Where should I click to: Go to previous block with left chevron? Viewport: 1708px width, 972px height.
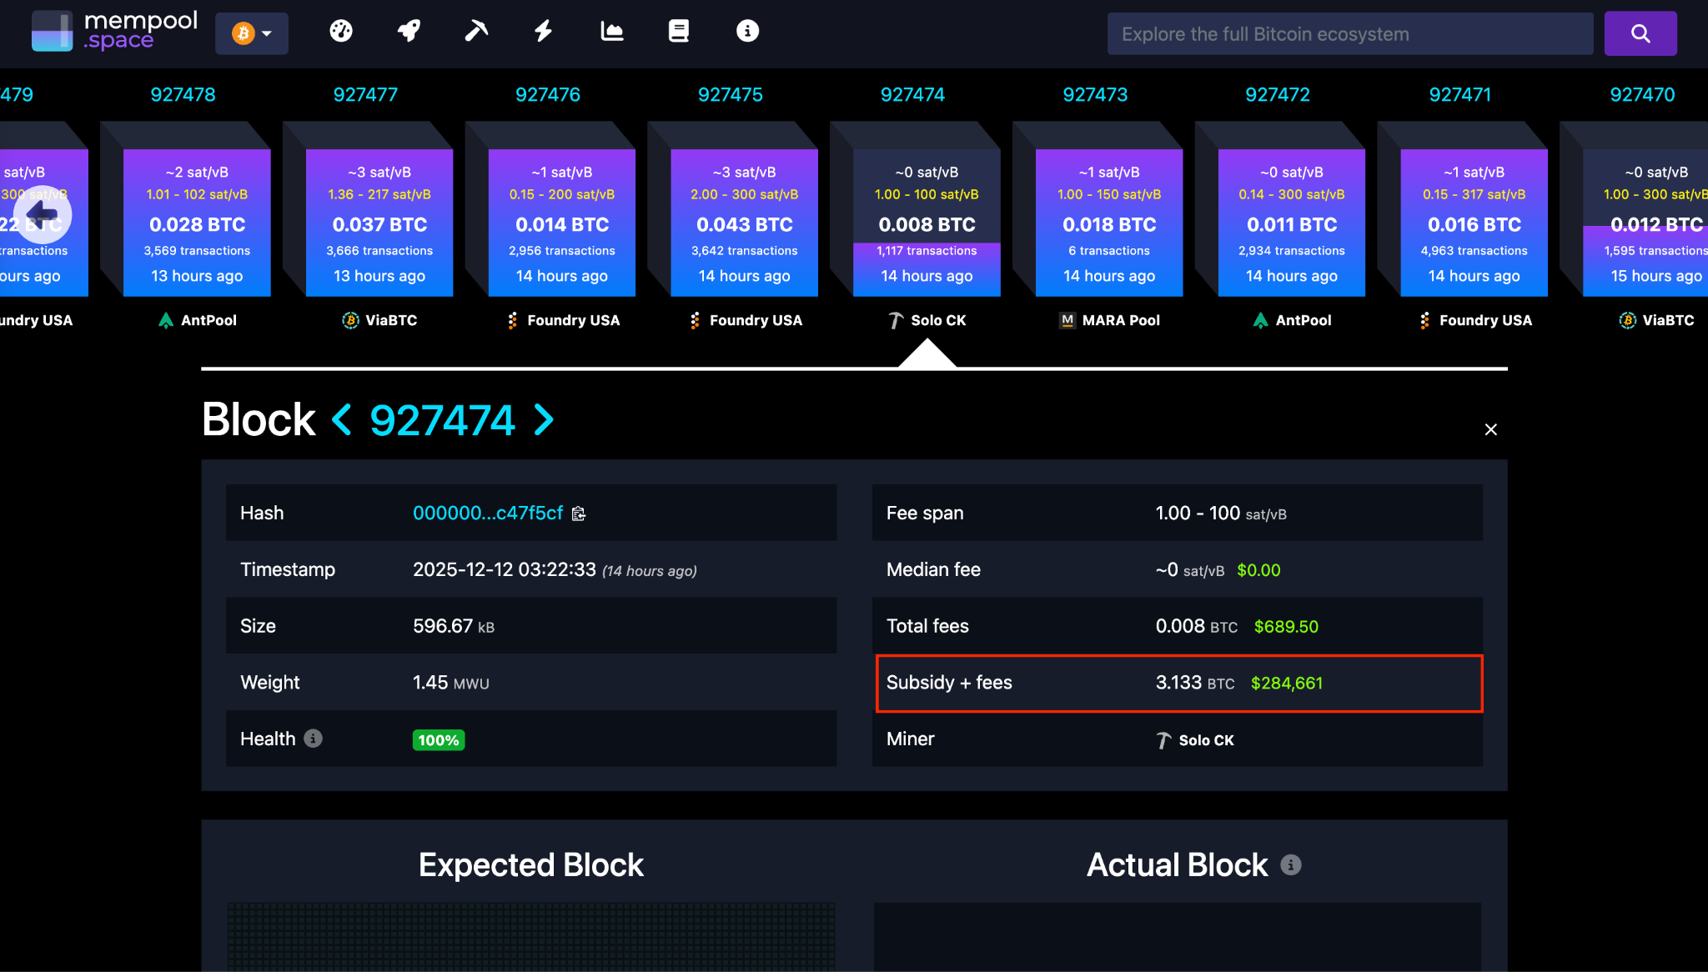(x=342, y=419)
